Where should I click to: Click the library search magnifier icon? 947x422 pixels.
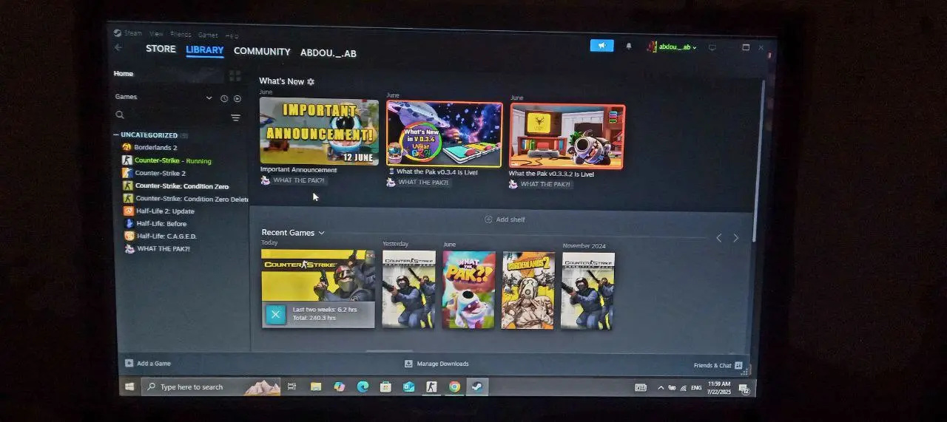(x=120, y=115)
